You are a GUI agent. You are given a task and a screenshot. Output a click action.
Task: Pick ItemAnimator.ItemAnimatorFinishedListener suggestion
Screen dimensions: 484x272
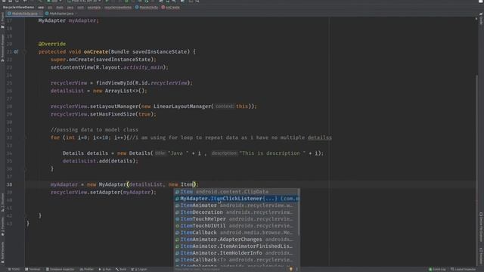click(x=237, y=246)
